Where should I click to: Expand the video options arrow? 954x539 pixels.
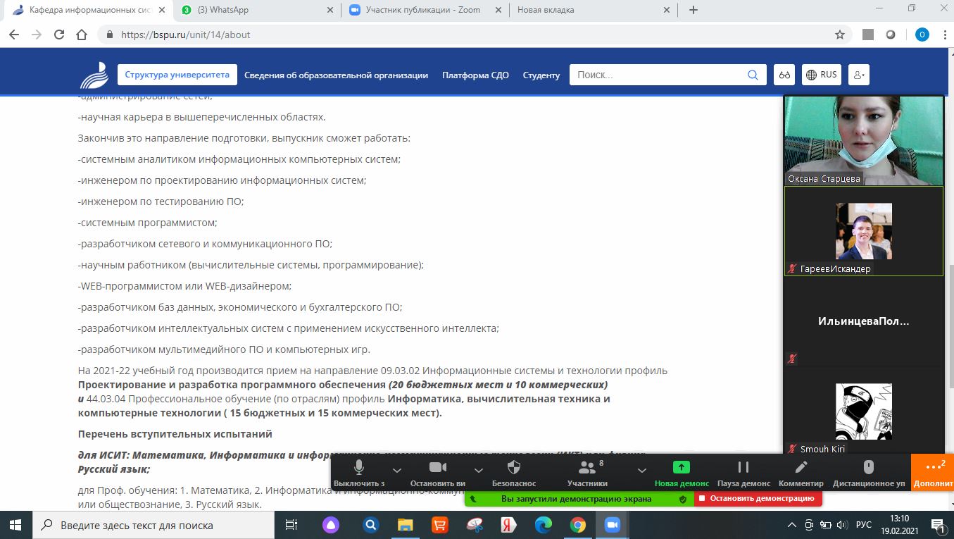479,471
